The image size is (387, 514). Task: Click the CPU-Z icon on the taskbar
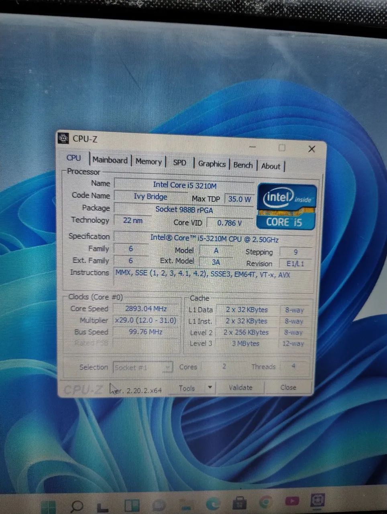[x=318, y=500]
